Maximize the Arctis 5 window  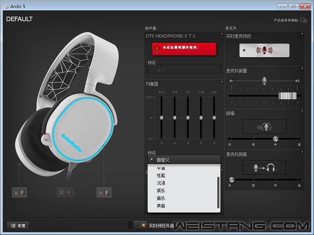294,6
